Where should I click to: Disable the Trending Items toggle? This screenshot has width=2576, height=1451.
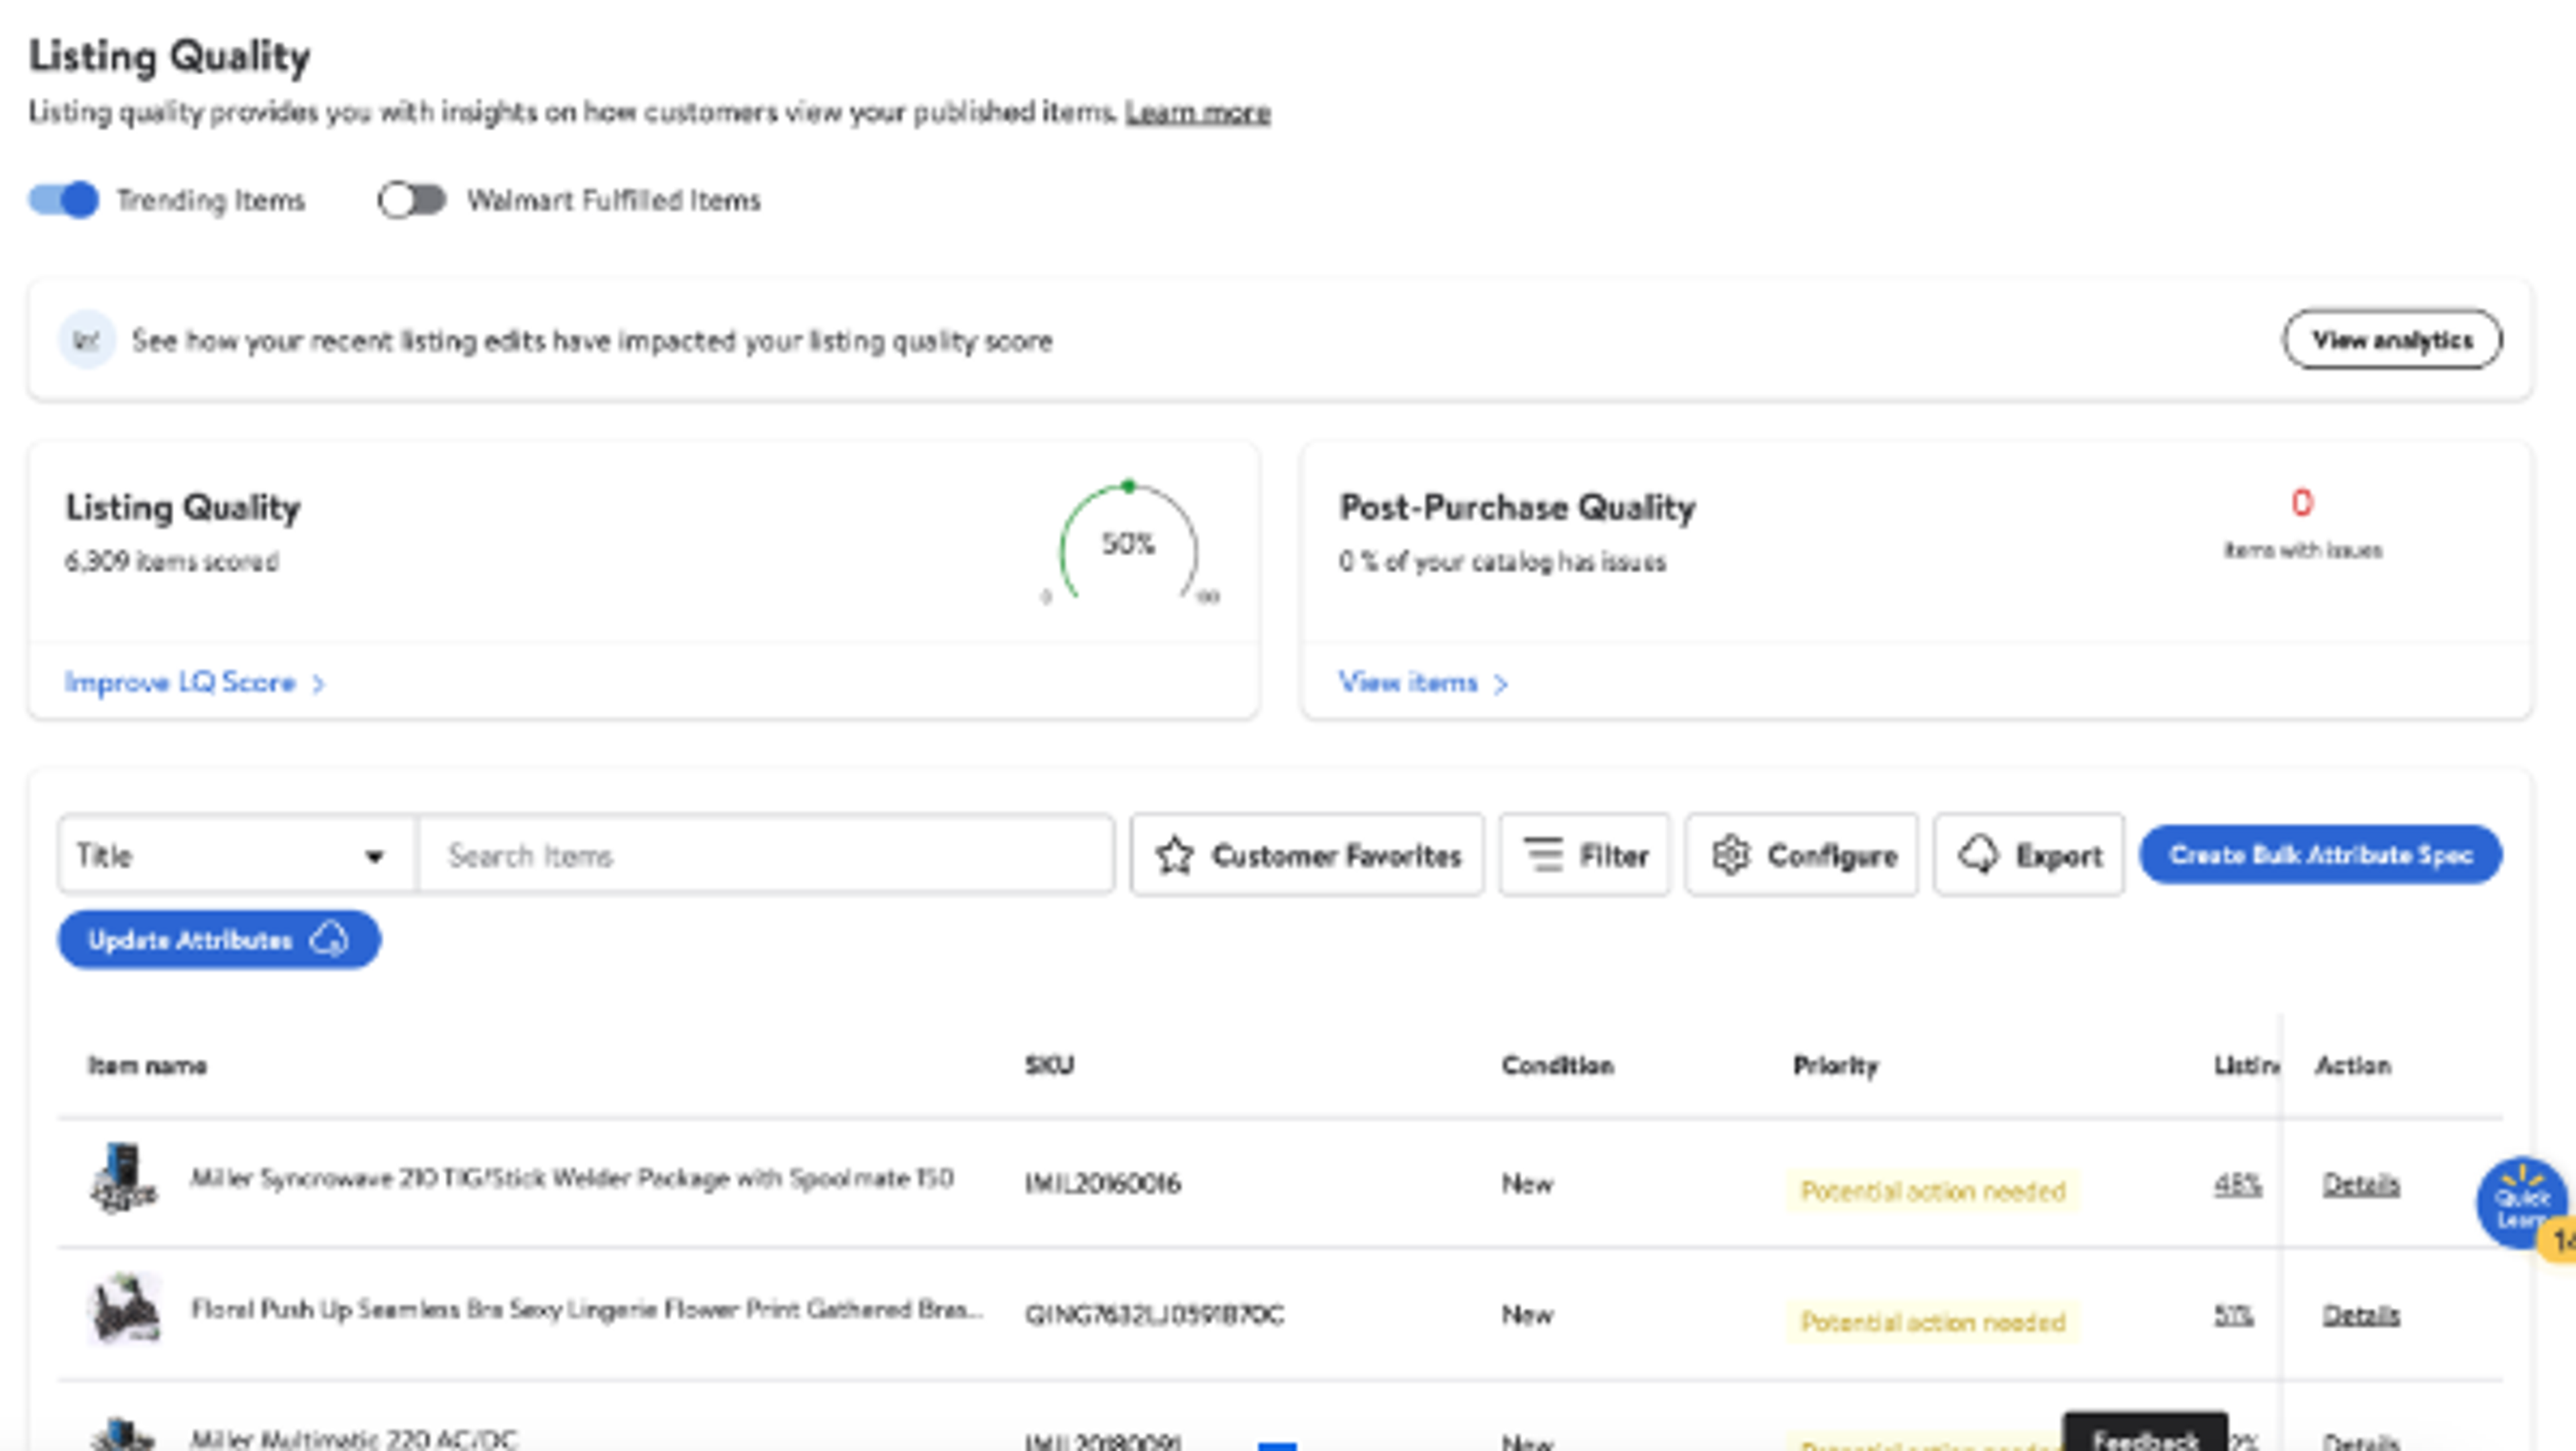tap(64, 200)
